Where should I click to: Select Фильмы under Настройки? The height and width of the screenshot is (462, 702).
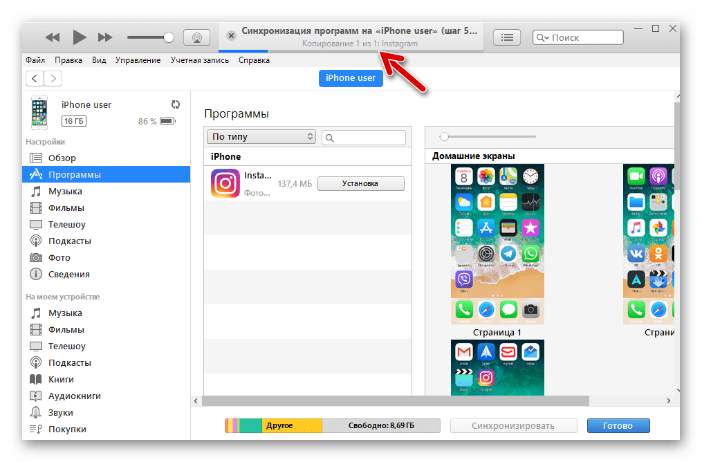tap(106, 207)
